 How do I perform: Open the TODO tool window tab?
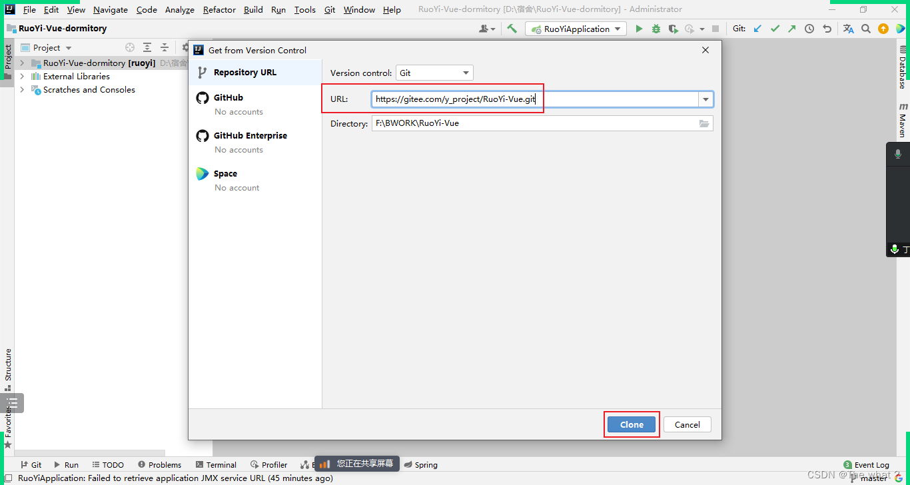[108, 465]
